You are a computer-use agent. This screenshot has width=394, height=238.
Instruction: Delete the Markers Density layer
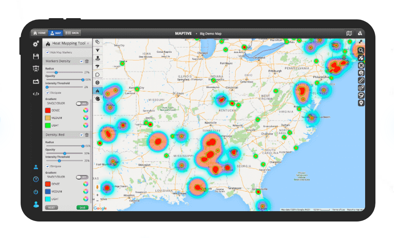tap(87, 61)
